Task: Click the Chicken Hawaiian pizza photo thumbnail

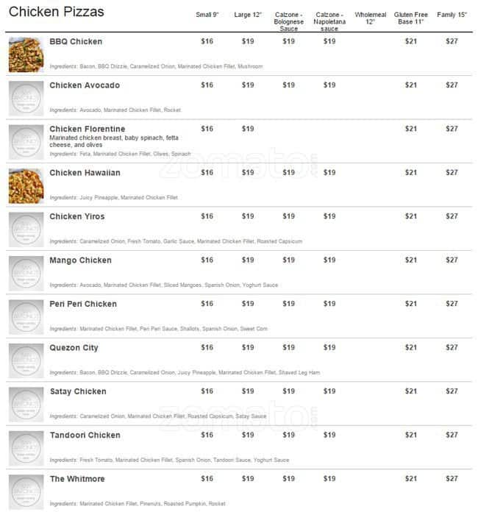Action: [26, 185]
